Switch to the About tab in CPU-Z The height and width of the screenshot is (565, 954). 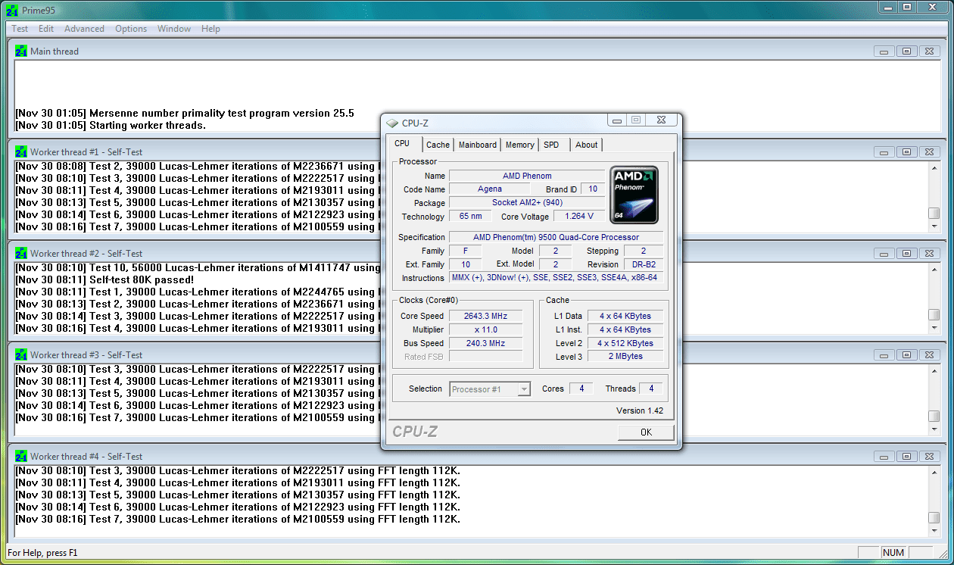click(586, 145)
